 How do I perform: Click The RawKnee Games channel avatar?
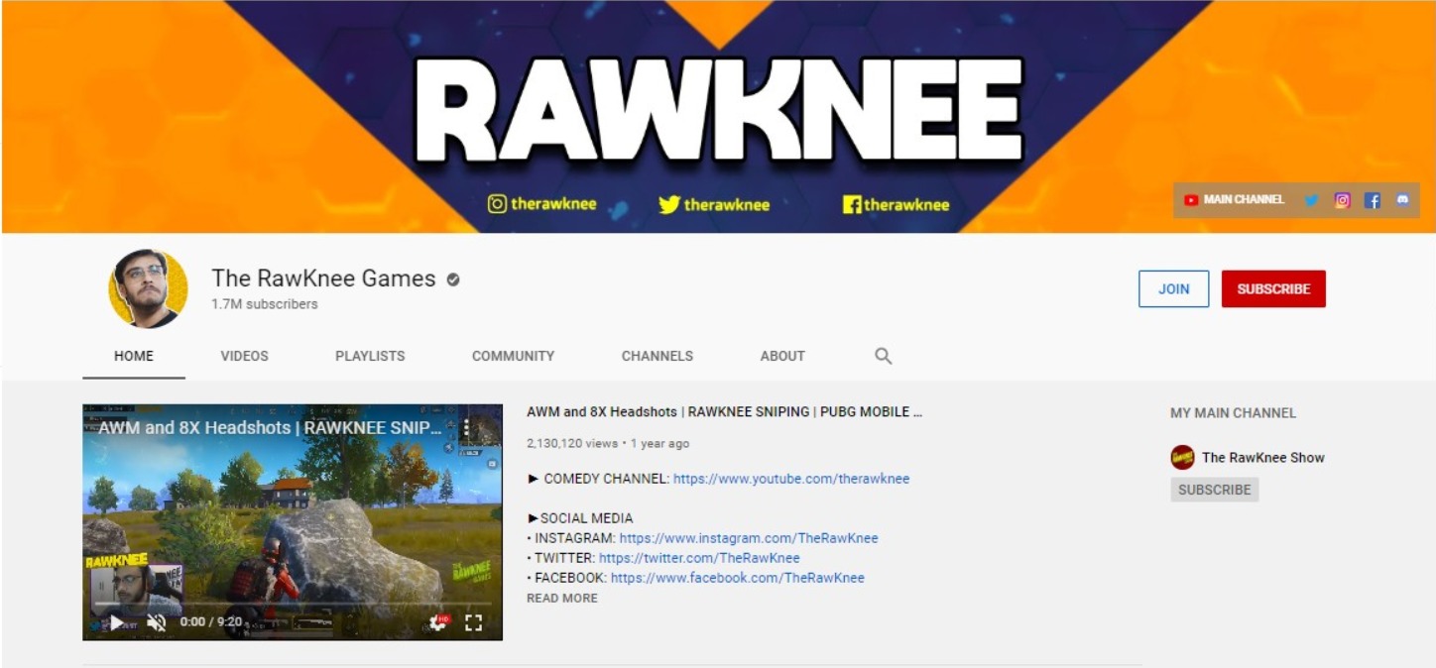coord(148,288)
